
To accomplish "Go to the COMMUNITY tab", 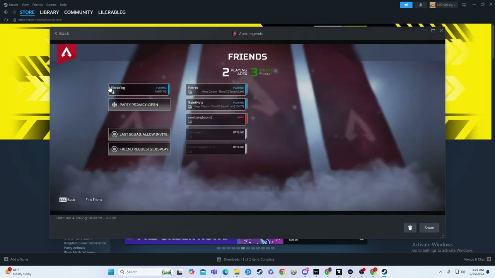I will pyautogui.click(x=79, y=12).
